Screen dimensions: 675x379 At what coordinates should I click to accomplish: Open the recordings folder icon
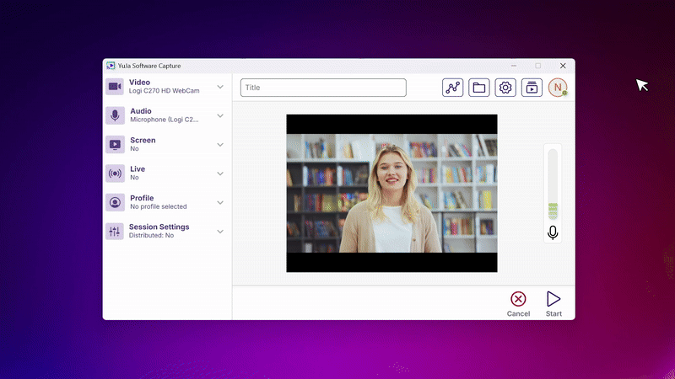coord(479,88)
